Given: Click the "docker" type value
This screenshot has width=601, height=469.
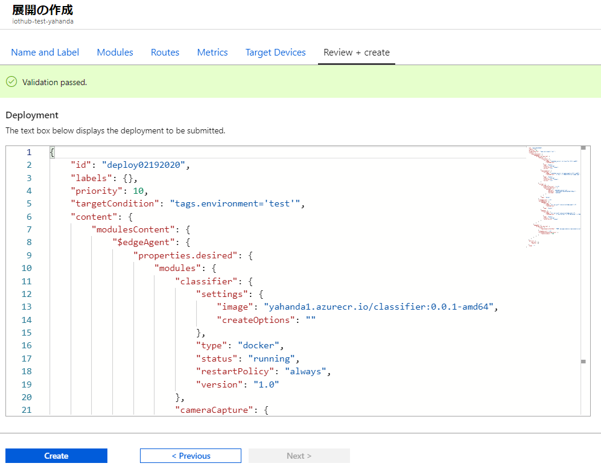Looking at the screenshot, I should tap(258, 345).
